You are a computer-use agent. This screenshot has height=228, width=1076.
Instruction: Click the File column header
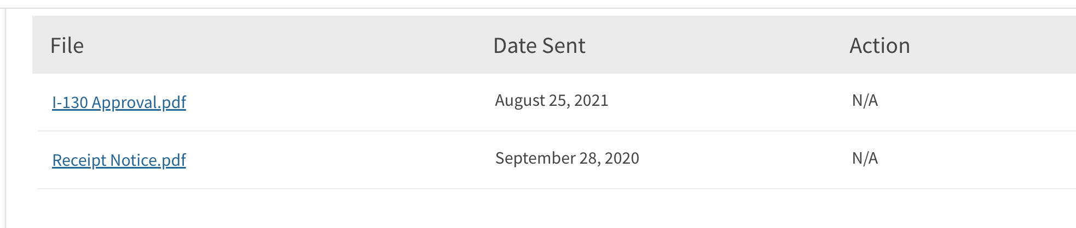tap(67, 46)
